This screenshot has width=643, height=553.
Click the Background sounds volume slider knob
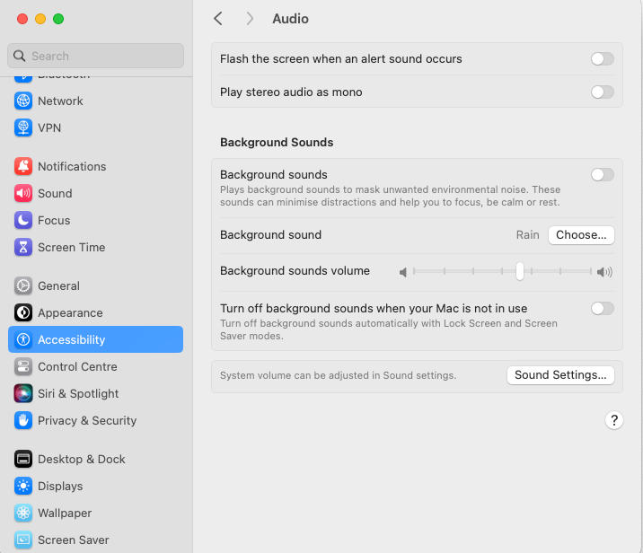click(520, 271)
